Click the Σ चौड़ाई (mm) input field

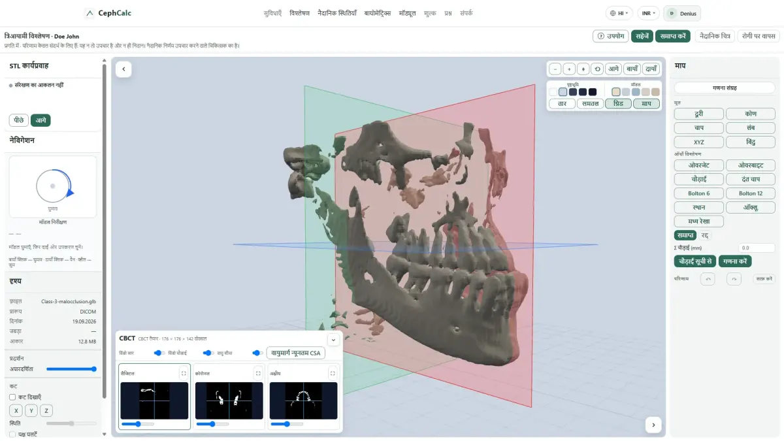(757, 248)
